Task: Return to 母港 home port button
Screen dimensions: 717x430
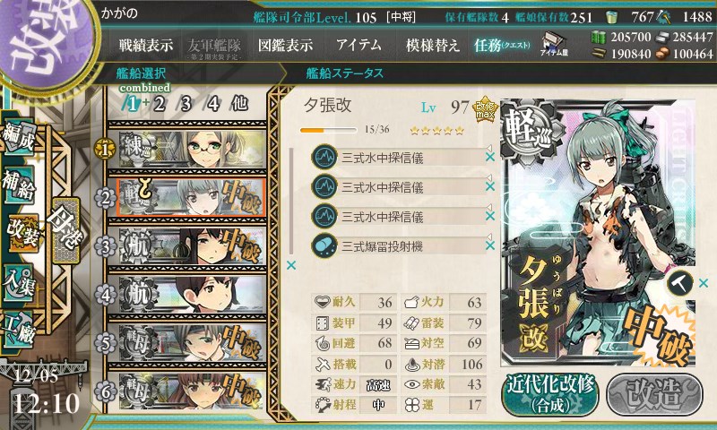Action: [66, 230]
